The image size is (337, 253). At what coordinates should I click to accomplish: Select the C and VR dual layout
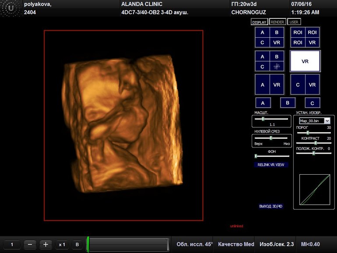coord(305,84)
